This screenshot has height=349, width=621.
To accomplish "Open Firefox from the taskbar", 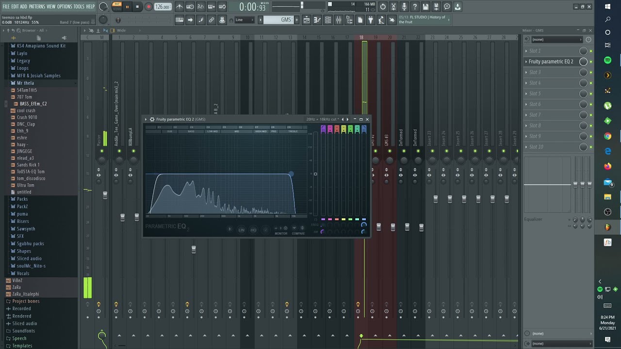I will (x=607, y=166).
